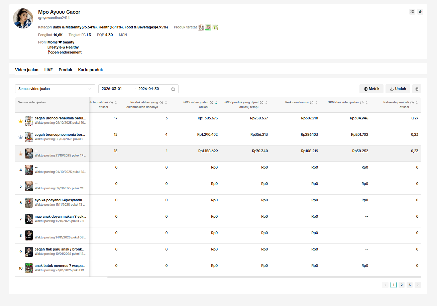Sort by GMV video jualan afiliasi column
The height and width of the screenshot is (306, 437).
click(x=216, y=103)
